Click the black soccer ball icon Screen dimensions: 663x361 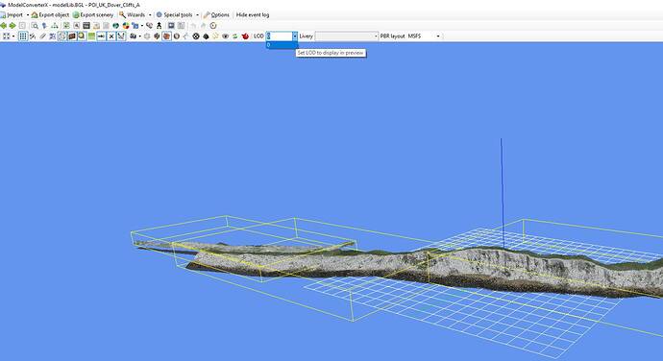click(x=196, y=36)
